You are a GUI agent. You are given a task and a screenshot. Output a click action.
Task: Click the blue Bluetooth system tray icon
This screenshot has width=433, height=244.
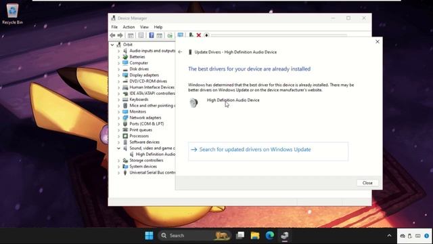426,236
